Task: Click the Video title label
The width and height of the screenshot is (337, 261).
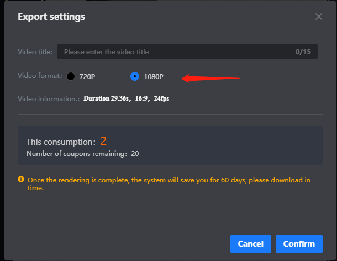Action: (35, 52)
